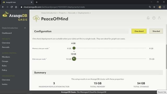The image size is (167, 94).
Task: Open Organization Overview in sidebar
Action: (6, 80)
